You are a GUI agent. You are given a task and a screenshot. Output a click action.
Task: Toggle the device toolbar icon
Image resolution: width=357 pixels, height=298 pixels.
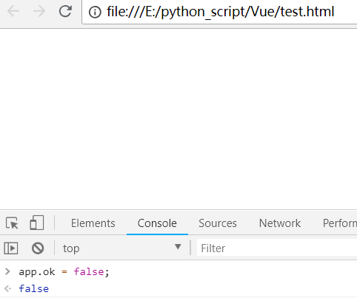pos(36,223)
